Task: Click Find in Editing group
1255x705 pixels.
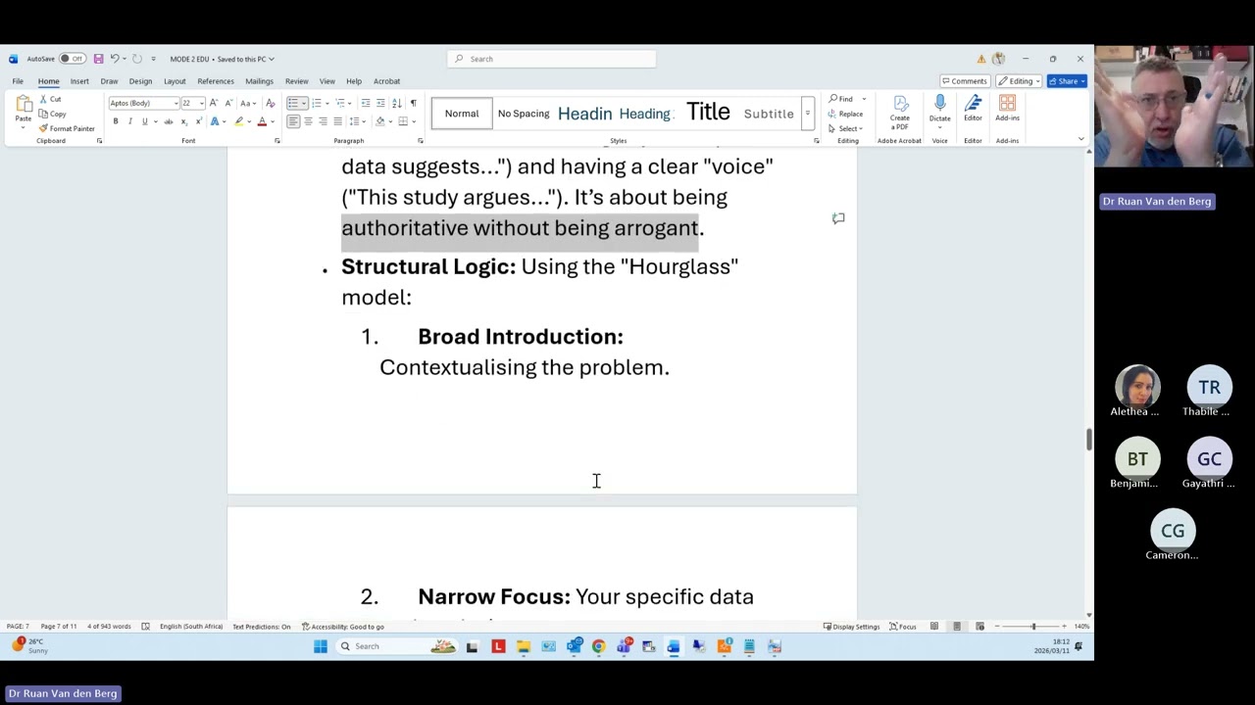Action: 841,99
